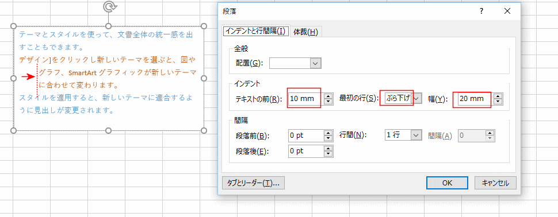Increase 幅 indent width with up arrow
Viewport: 558px width, 217px height.
(x=498, y=96)
